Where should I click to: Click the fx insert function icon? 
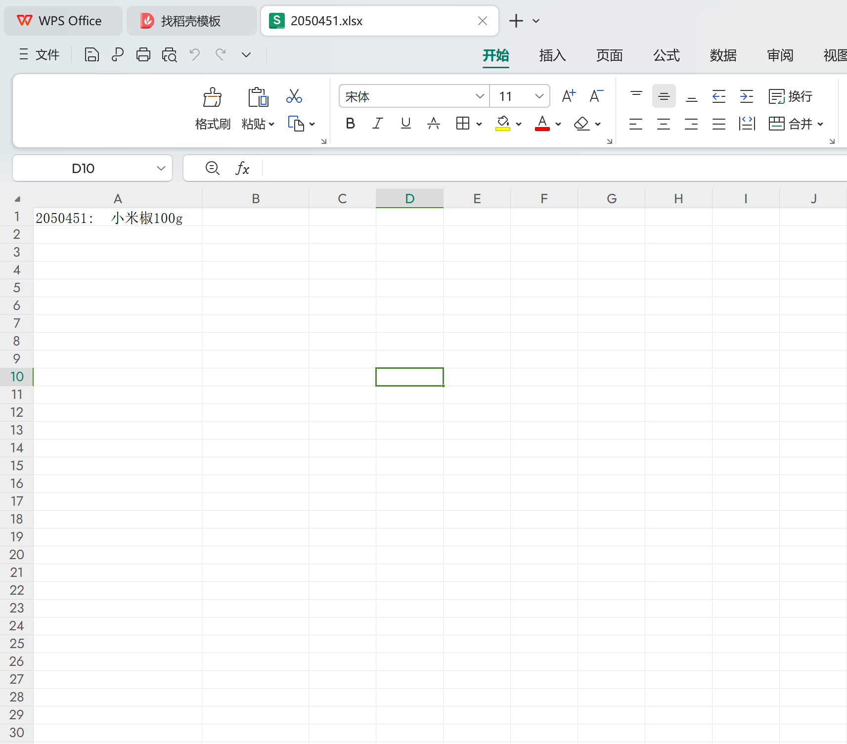[242, 169]
